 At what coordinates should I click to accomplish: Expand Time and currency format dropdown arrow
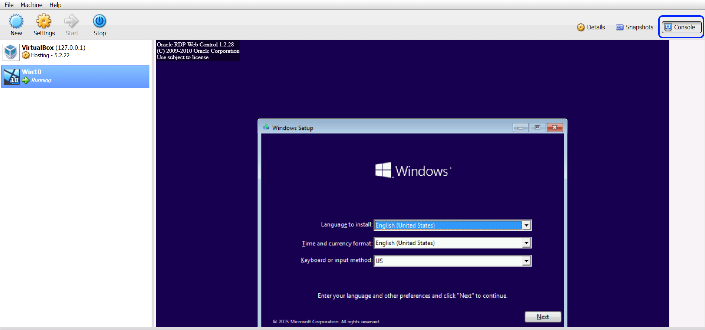coord(526,243)
